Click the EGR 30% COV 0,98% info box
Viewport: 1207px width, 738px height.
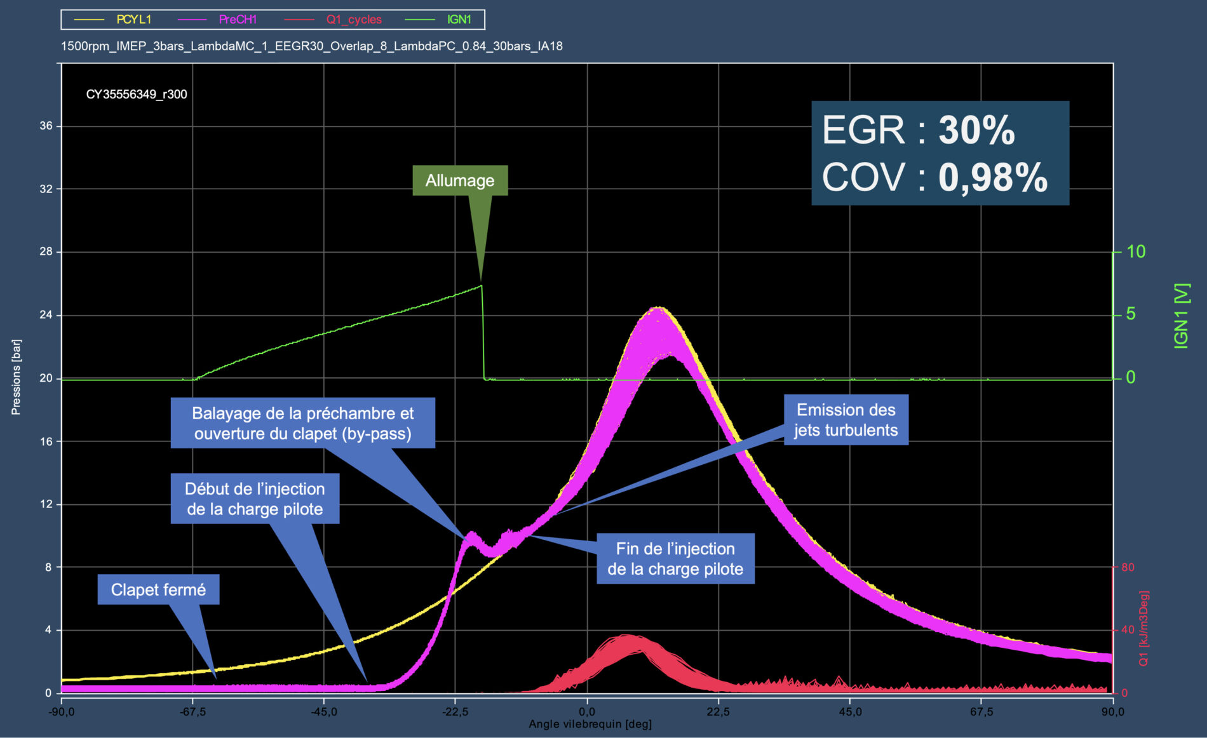[x=940, y=153]
